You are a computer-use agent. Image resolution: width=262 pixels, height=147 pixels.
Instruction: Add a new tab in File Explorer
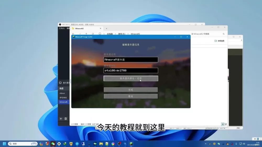click(106, 28)
